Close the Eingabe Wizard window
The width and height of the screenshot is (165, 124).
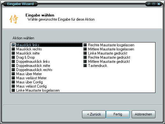coord(159,4)
